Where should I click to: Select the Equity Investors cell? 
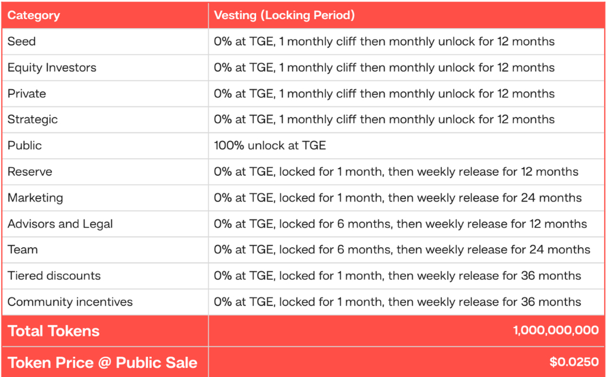(52, 68)
